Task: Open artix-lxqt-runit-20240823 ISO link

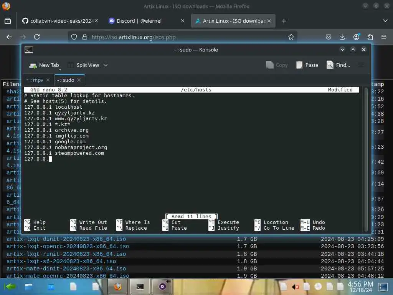Action: pos(66,254)
